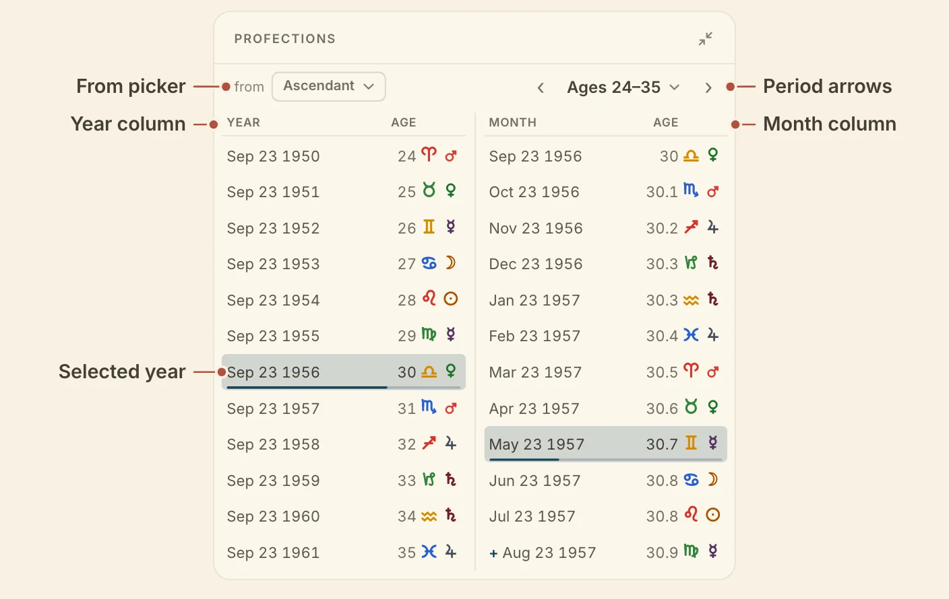Screen dimensions: 949x599
Task: Select the month Oct 23 1956
Action: (x=605, y=192)
